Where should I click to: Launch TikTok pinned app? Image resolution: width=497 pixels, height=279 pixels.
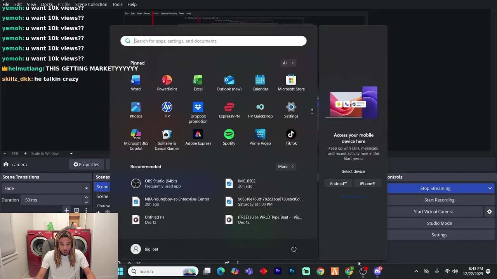click(x=291, y=137)
